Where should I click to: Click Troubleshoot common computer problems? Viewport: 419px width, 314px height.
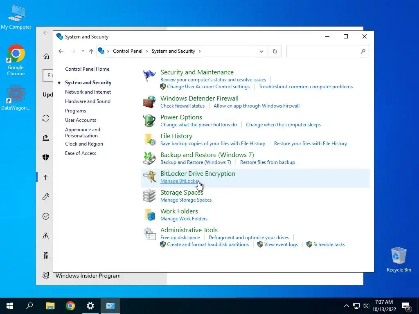306,87
